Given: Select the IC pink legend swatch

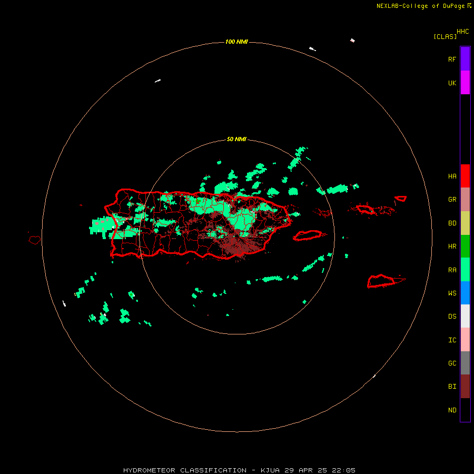Looking at the screenshot, I should point(465,340).
